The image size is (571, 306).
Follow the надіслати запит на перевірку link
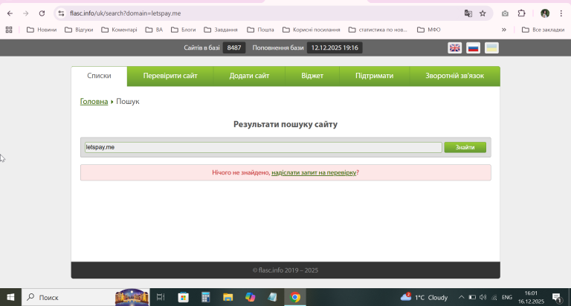[x=314, y=172]
